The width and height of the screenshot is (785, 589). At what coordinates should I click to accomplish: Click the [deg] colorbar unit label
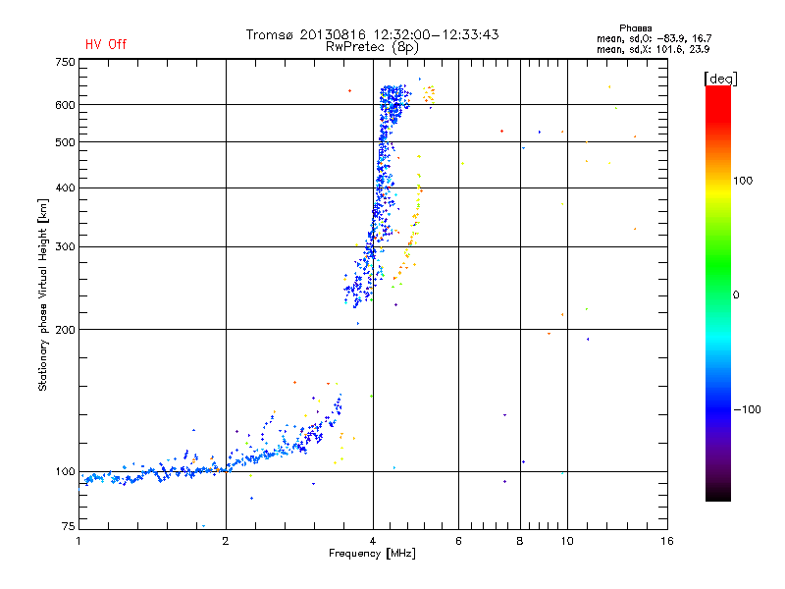click(721, 78)
